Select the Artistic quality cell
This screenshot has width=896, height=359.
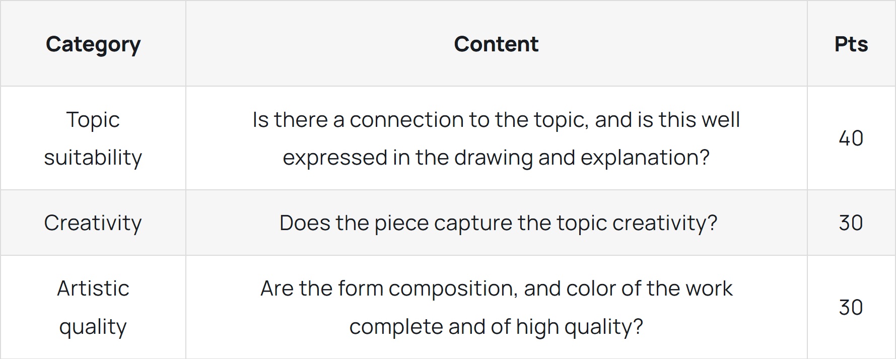(93, 307)
